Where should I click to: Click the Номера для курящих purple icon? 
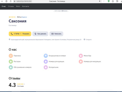(46, 61)
